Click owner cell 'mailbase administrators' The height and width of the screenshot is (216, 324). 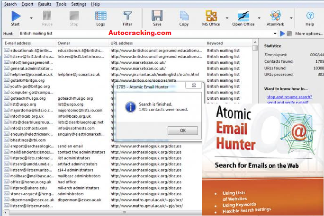(79, 176)
